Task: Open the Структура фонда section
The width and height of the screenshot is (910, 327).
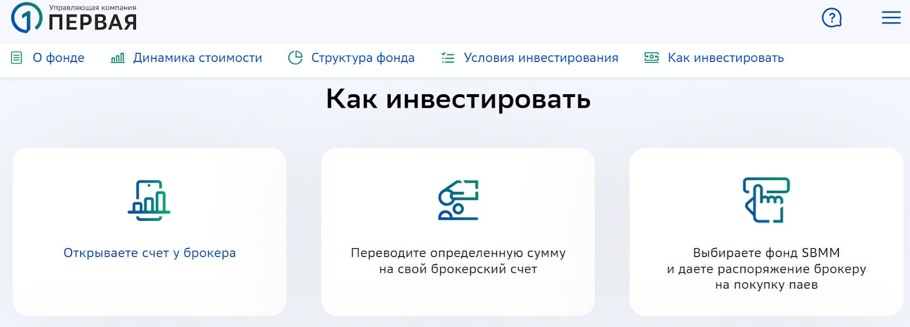Action: click(x=363, y=58)
